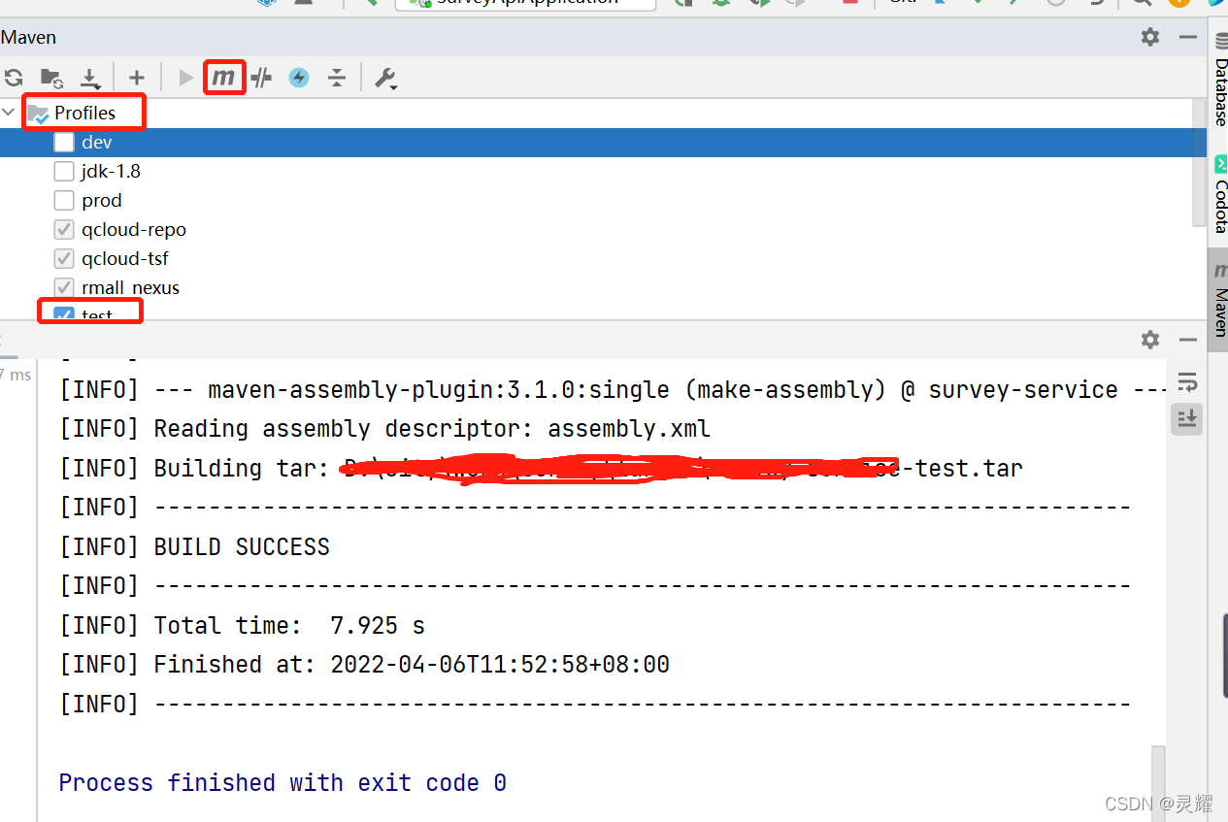Check the prod profile
Screen dimensions: 1228x822
coord(64,200)
